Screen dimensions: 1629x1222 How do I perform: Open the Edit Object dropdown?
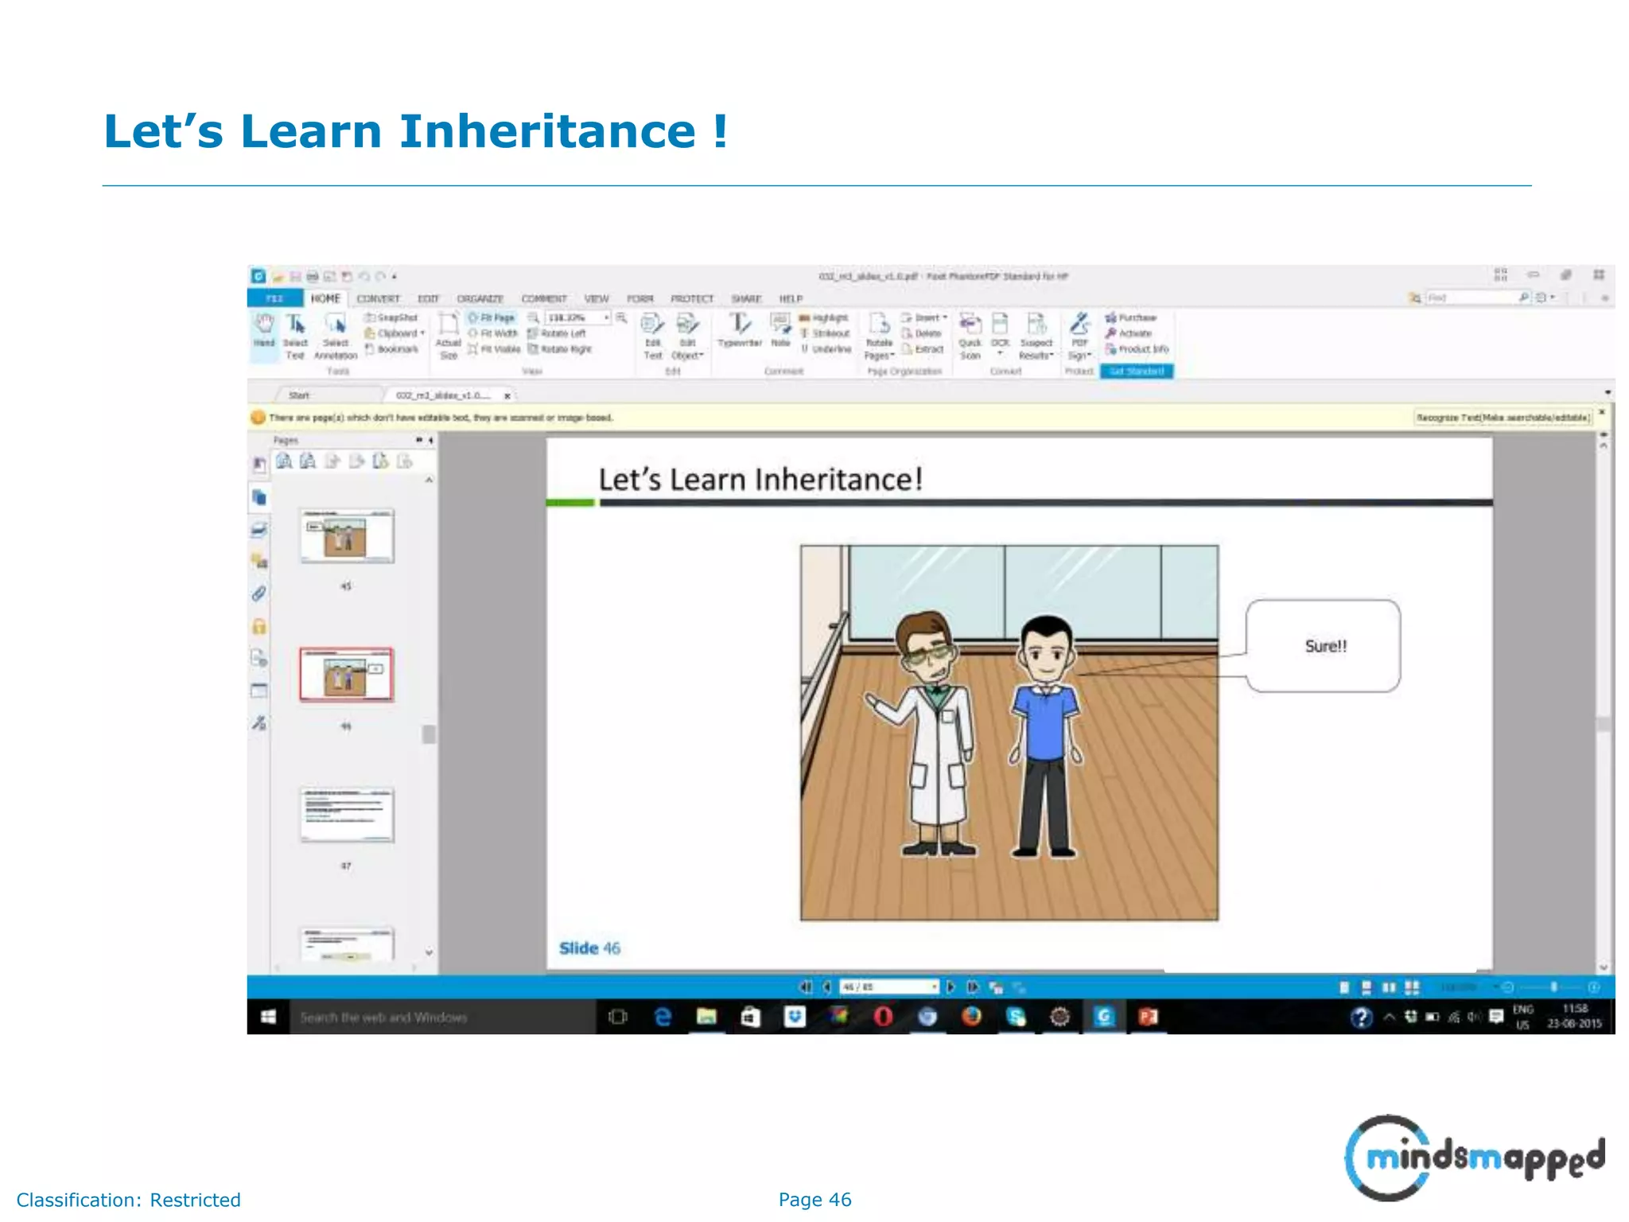point(687,336)
